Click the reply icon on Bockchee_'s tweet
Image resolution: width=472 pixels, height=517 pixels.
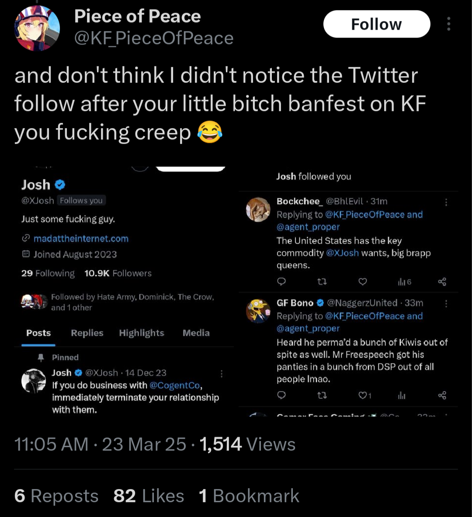click(x=281, y=281)
